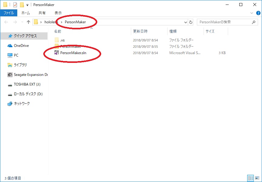The height and width of the screenshot is (182, 262).
Task: Refresh the current folder view
Action: (191, 22)
